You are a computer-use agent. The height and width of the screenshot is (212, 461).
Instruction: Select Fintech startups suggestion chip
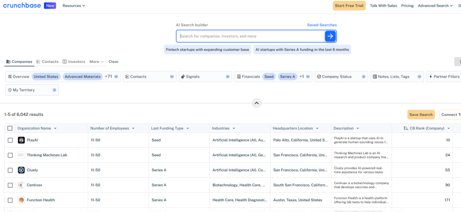[208, 49]
